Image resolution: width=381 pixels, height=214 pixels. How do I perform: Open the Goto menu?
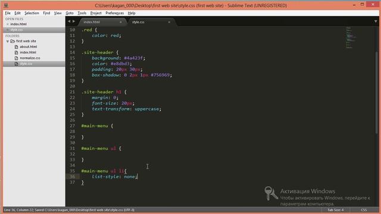pos(70,13)
